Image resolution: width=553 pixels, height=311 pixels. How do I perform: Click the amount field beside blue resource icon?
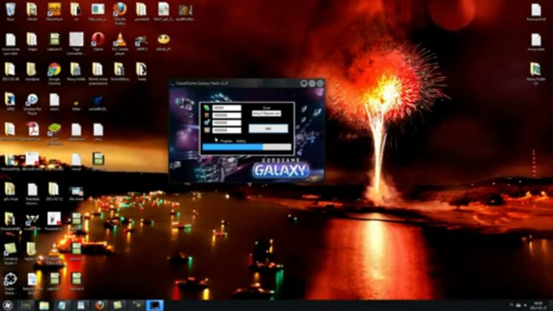tap(227, 123)
